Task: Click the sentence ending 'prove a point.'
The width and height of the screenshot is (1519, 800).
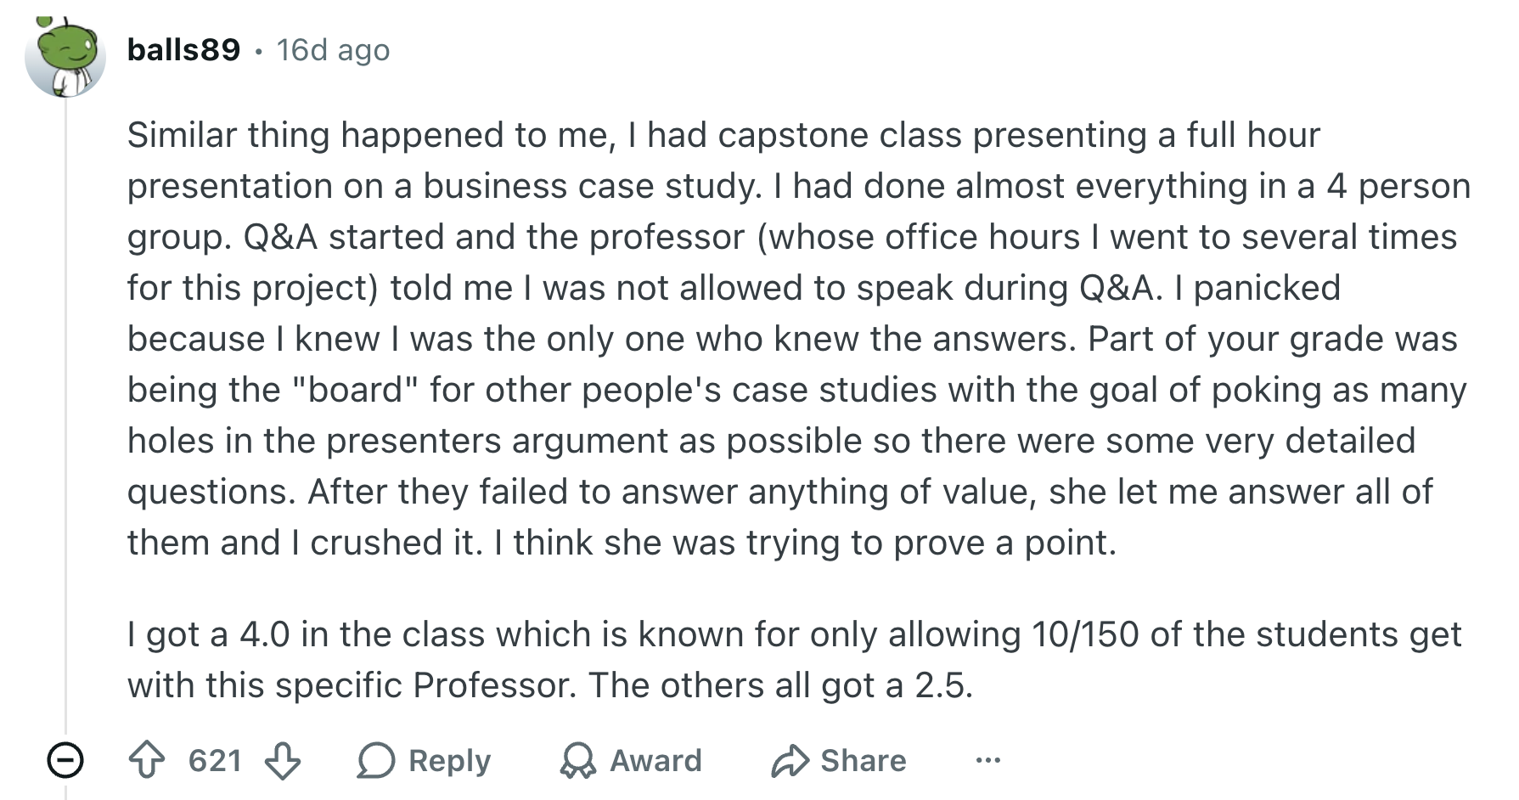Action: (805, 543)
